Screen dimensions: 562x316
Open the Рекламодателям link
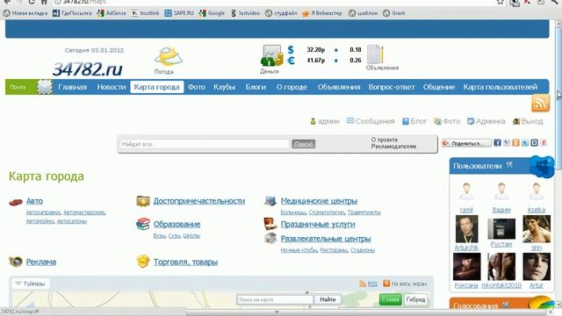393,147
